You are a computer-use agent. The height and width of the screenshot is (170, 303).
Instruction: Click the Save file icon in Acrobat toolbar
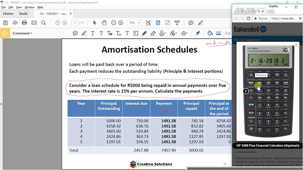(x=5, y=23)
